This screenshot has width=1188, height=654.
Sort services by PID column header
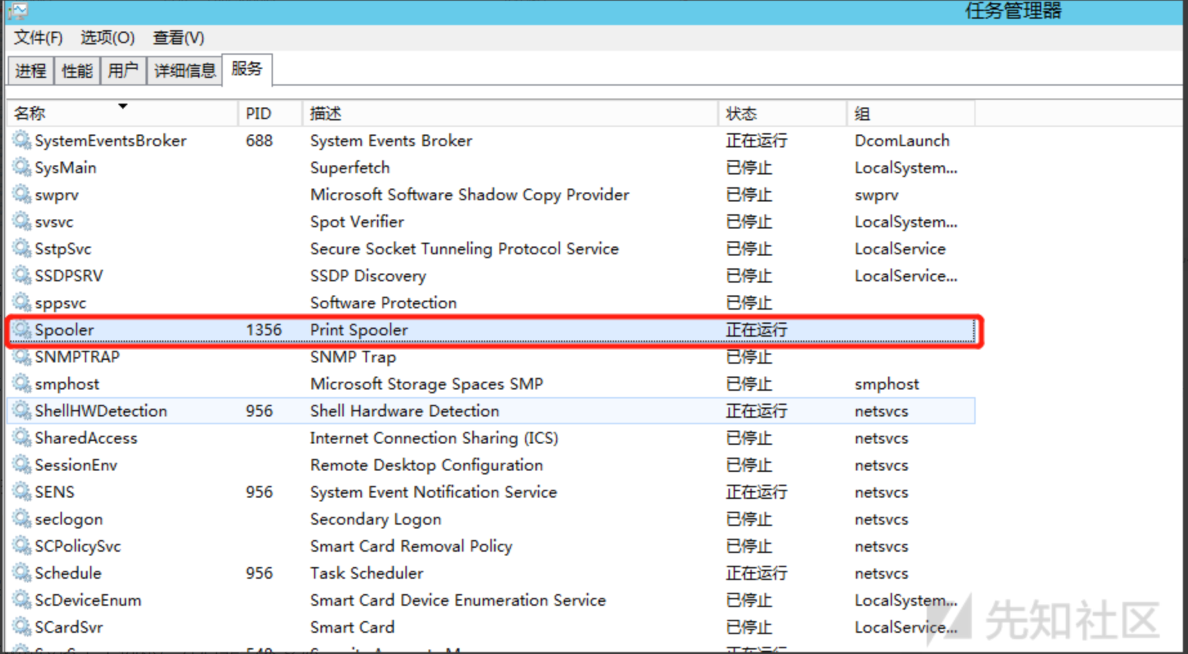pyautogui.click(x=259, y=114)
